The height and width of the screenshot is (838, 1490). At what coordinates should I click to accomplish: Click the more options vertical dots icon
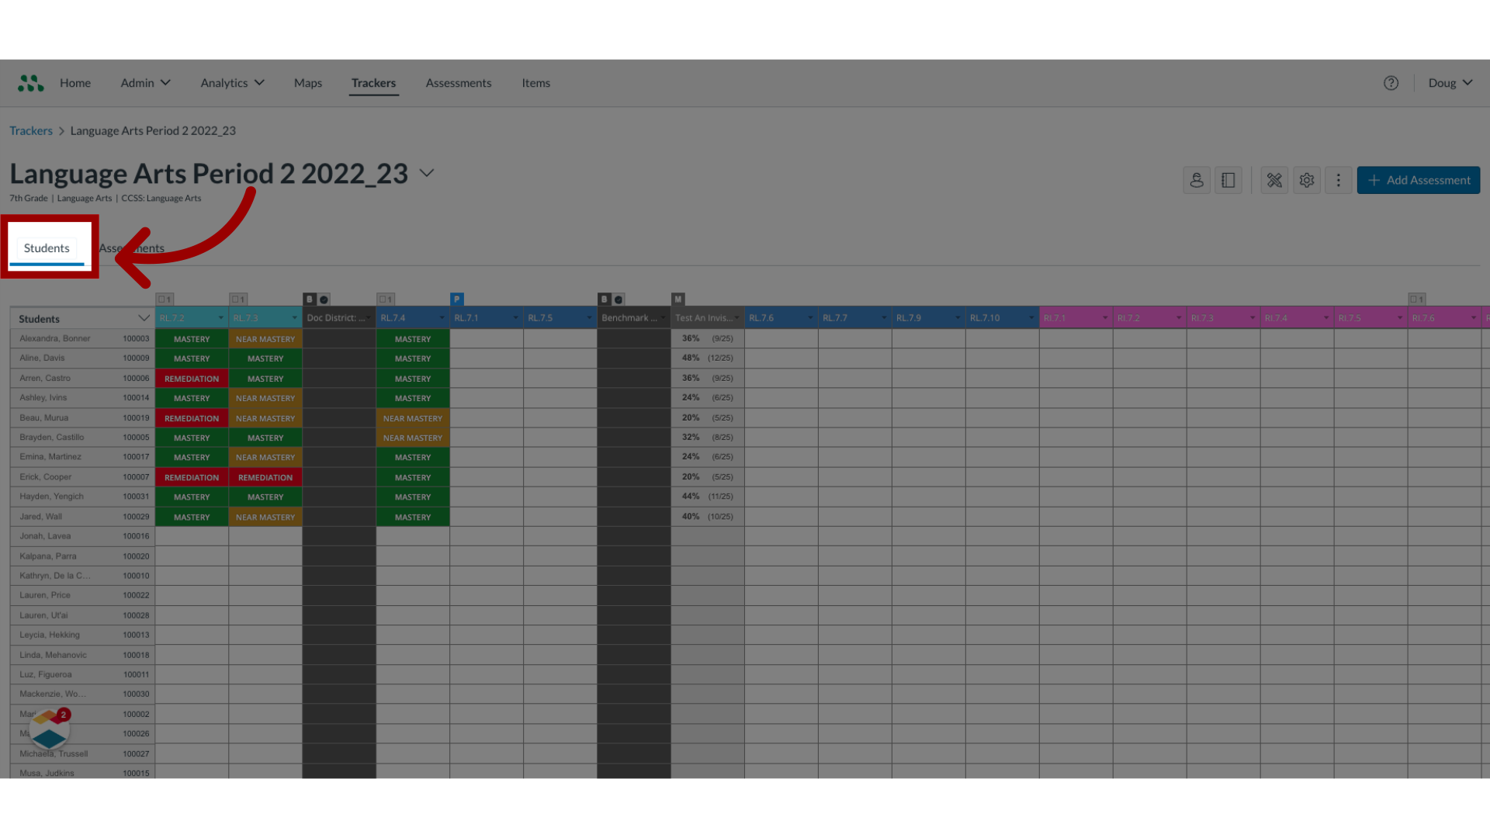pyautogui.click(x=1339, y=179)
